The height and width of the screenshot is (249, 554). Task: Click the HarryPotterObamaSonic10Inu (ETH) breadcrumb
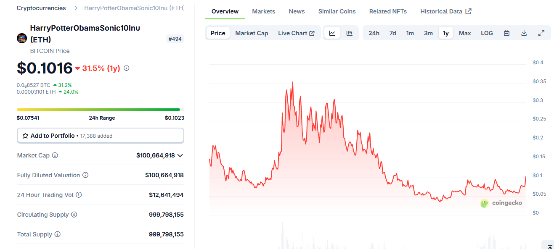point(134,8)
